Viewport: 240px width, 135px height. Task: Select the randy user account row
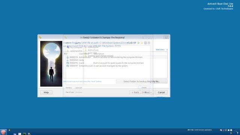point(115,60)
